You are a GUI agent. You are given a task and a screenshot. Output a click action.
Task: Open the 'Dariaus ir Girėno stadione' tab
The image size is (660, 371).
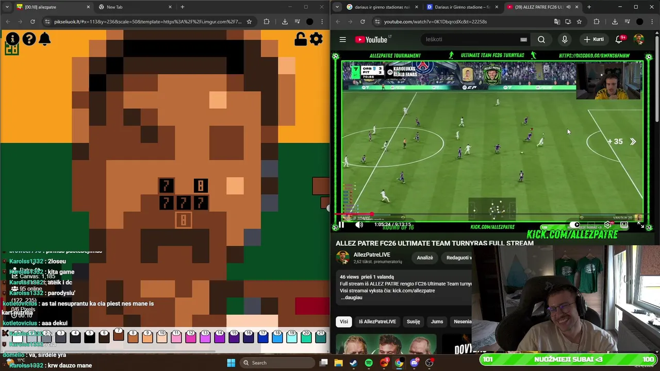tap(463, 7)
